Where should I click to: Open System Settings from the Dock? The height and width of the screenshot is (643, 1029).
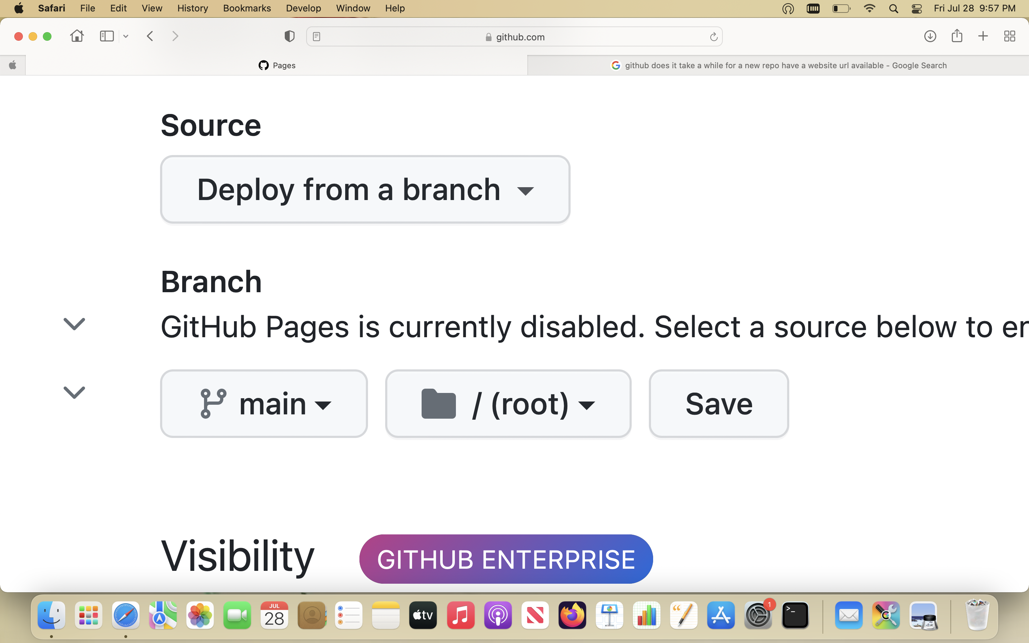758,615
